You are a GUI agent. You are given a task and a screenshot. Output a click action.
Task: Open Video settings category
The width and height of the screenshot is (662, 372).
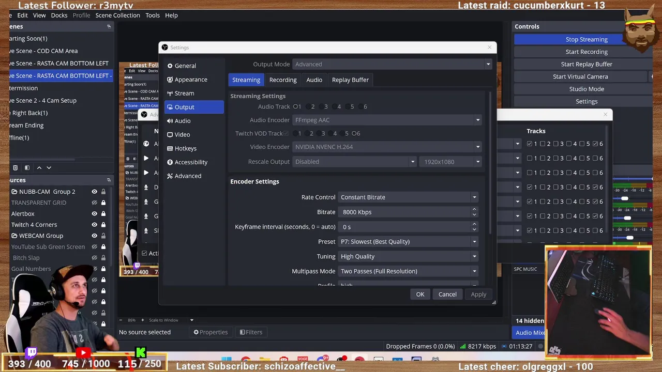194,134
